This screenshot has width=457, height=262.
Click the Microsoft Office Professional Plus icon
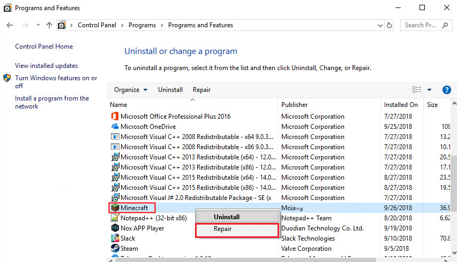tap(115, 117)
